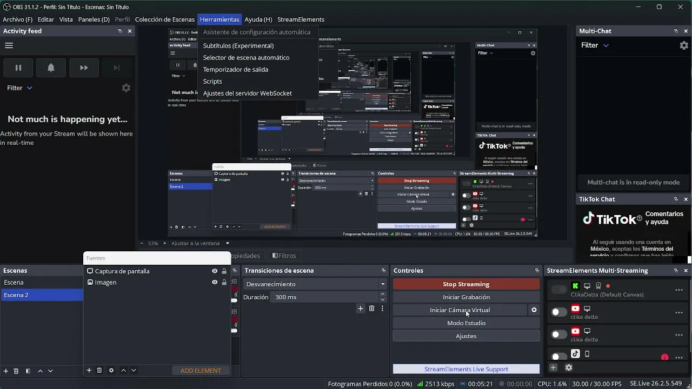Move the selected scene down
Screen dimensions: 692x389
pyautogui.click(x=50, y=371)
